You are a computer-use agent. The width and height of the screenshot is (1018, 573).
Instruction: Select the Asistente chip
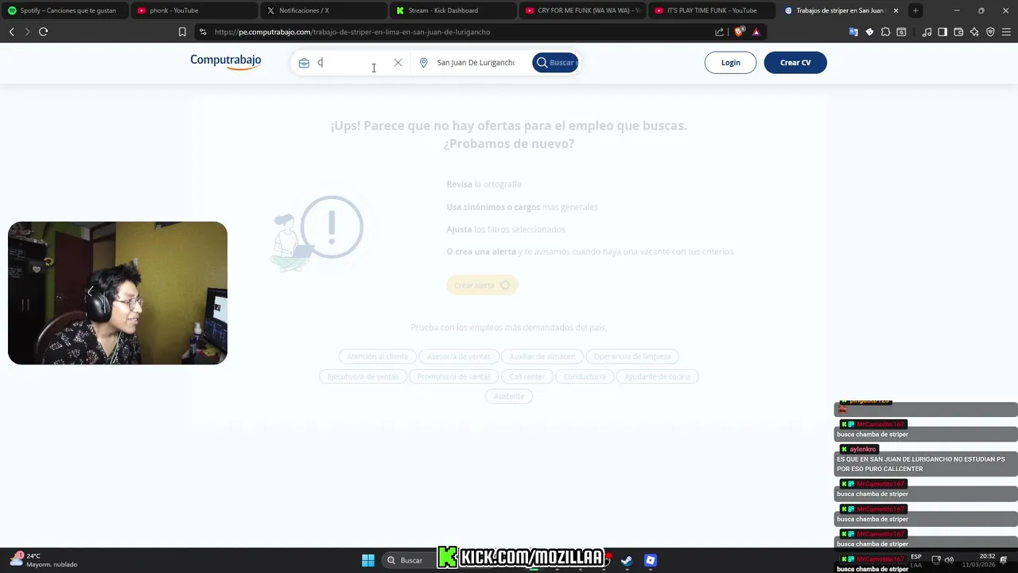(508, 396)
